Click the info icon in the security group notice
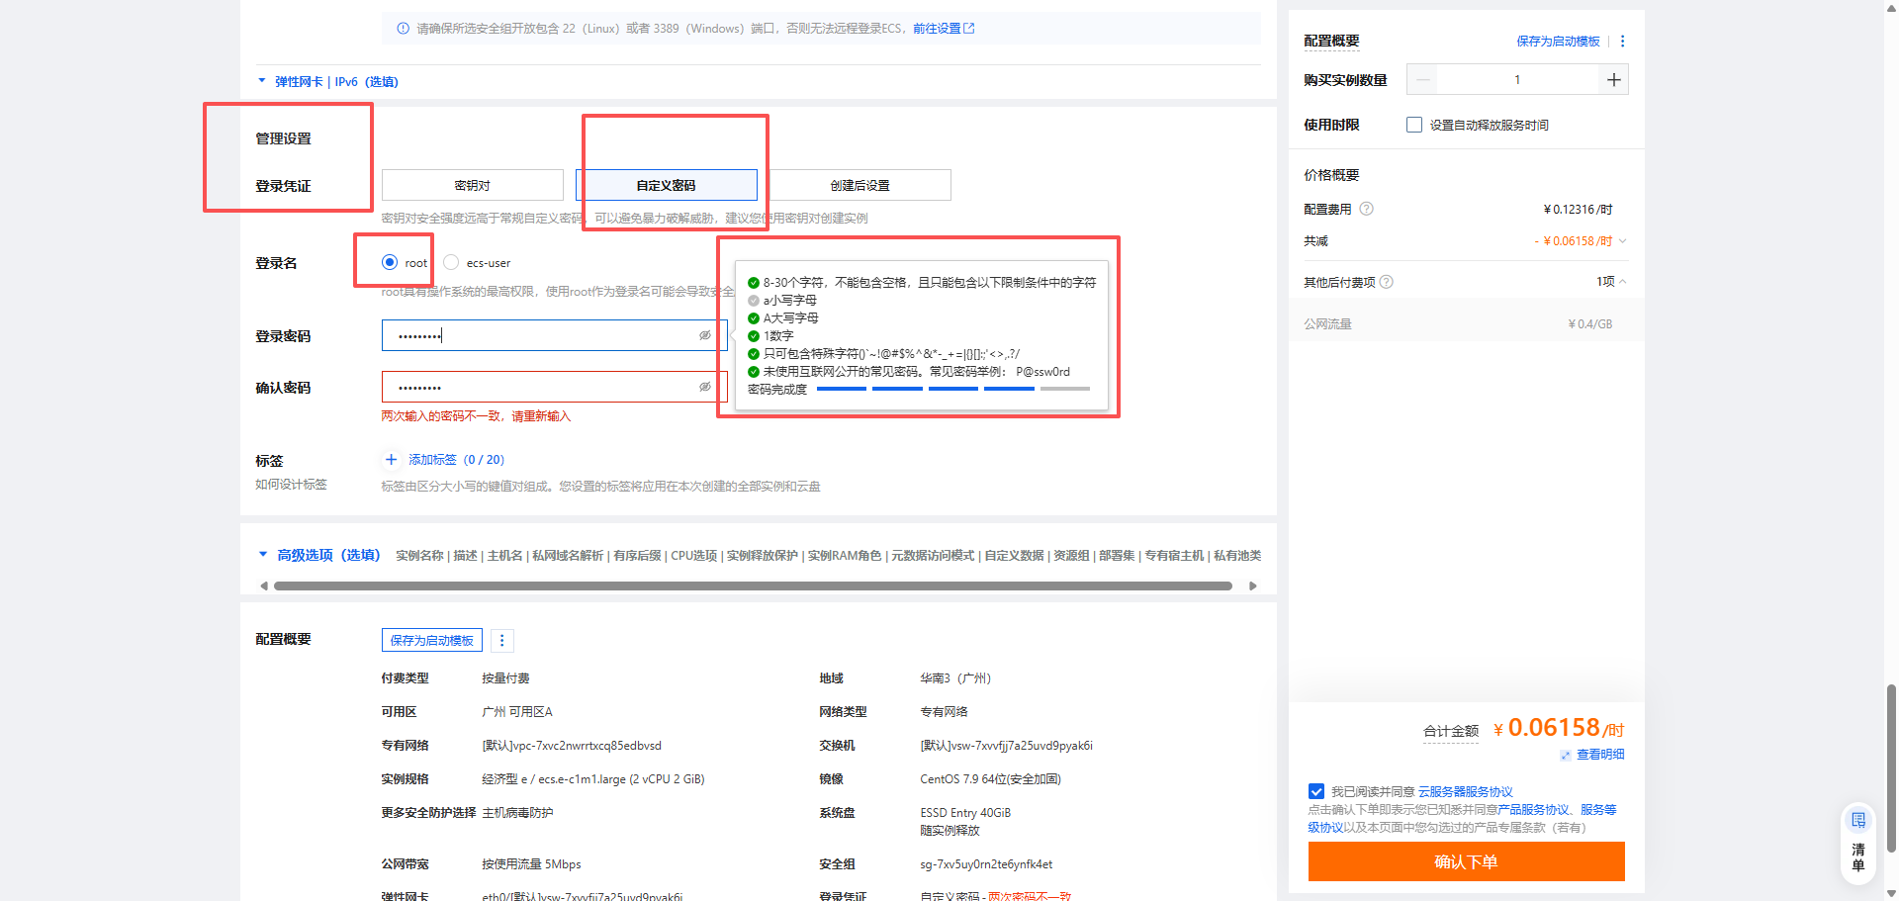This screenshot has width=1899, height=901. [403, 29]
